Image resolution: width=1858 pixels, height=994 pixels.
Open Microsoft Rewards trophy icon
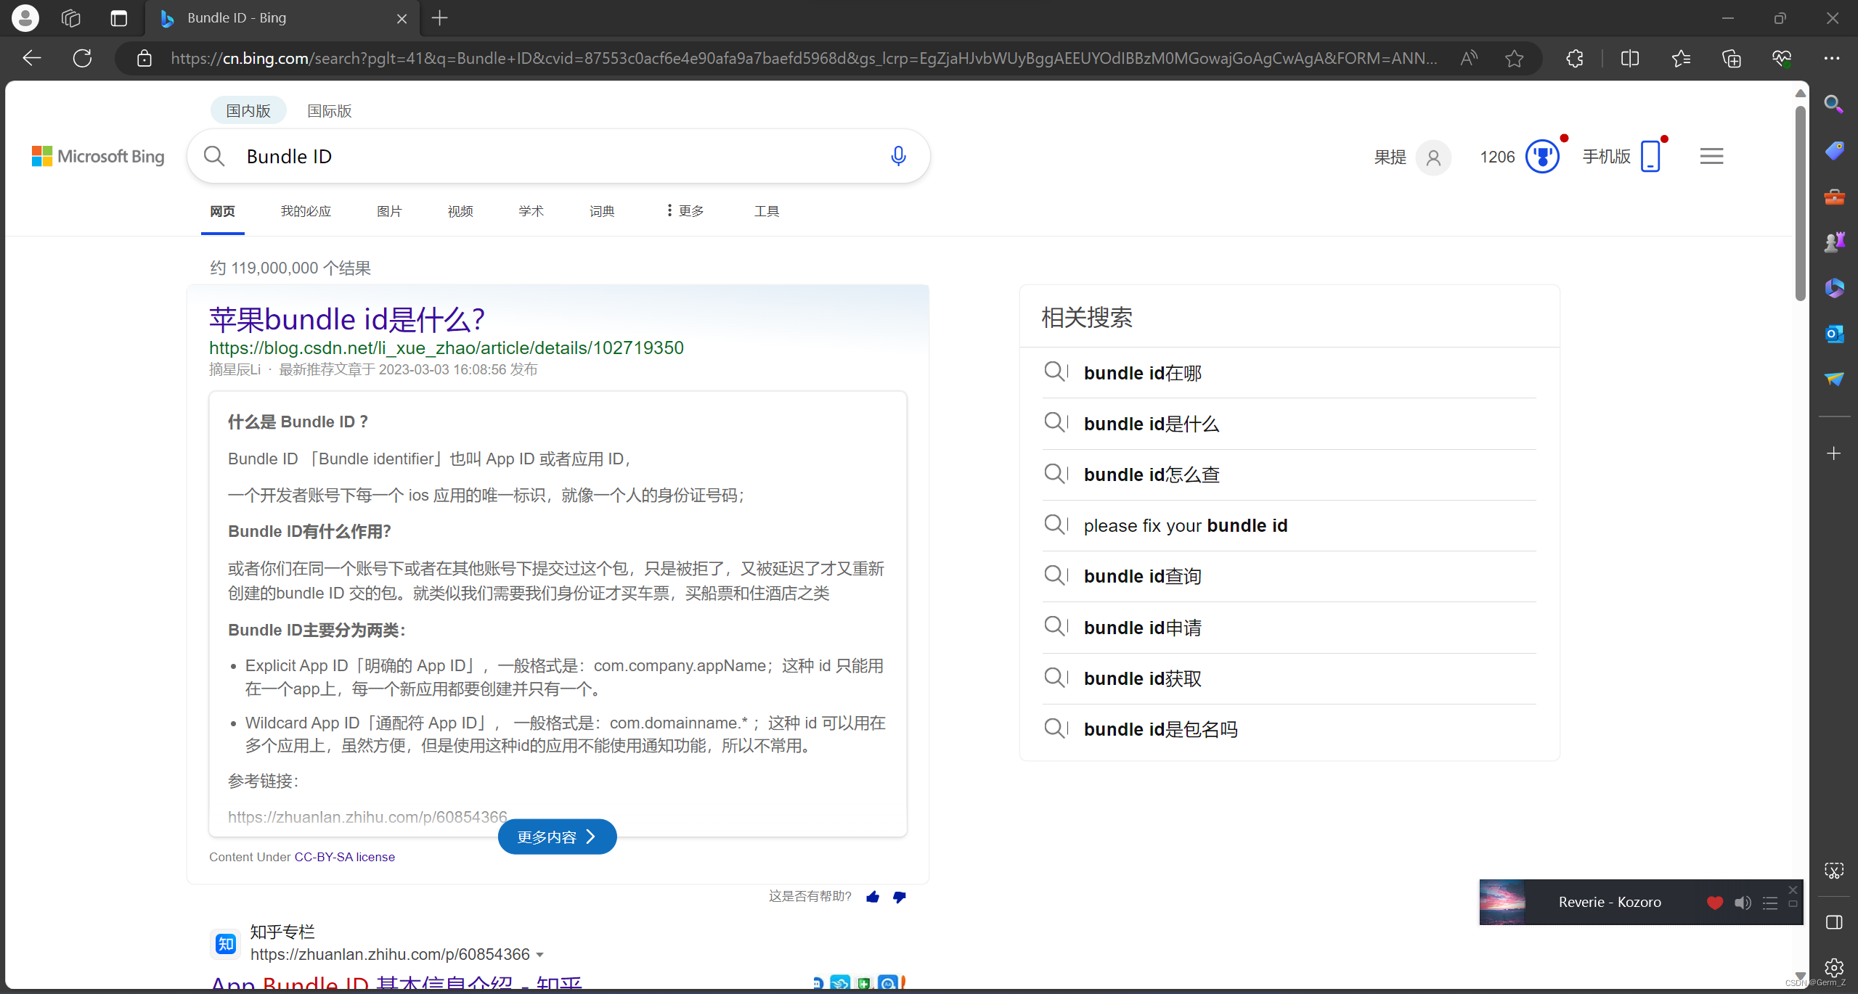(1542, 156)
